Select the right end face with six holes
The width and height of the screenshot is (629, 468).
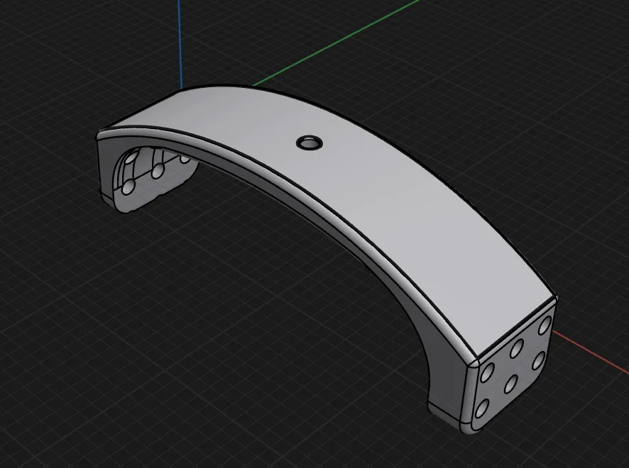[515, 367]
